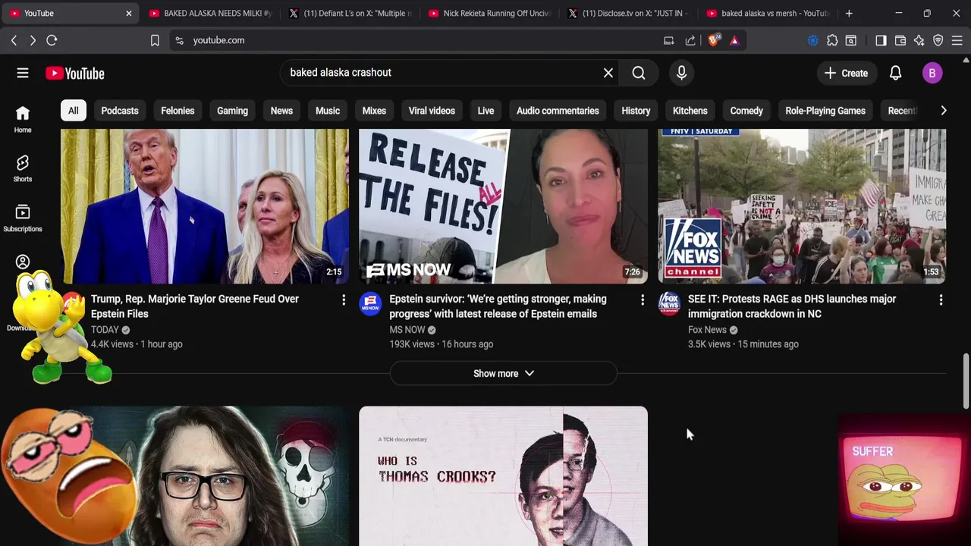Bookmark this page
This screenshot has width=971, height=546.
point(155,40)
